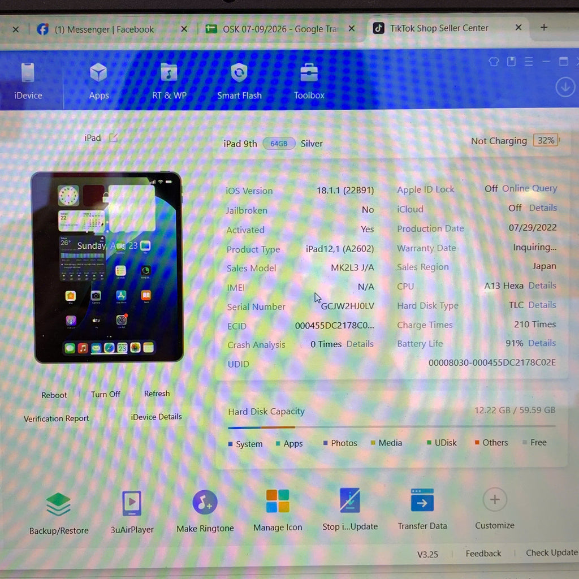This screenshot has height=579, width=579.
Task: Click serial number GCJW2HJ0LV
Action: pyautogui.click(x=348, y=306)
